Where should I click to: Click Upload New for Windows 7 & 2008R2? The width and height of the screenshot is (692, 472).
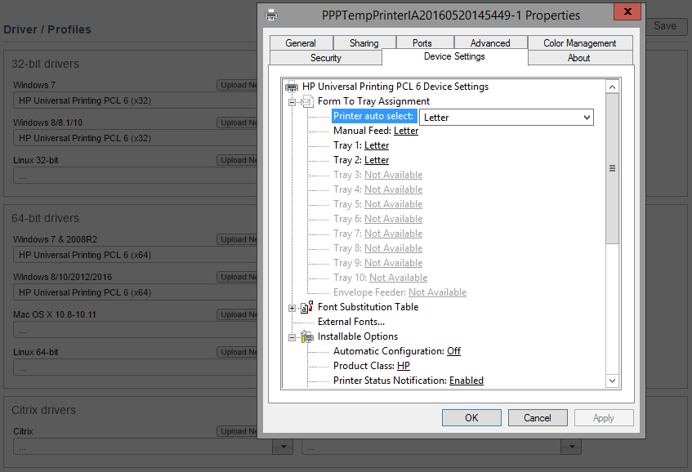[x=237, y=239]
